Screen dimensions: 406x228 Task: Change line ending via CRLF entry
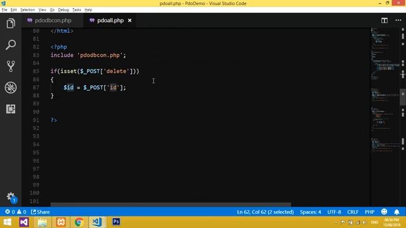pyautogui.click(x=353, y=212)
